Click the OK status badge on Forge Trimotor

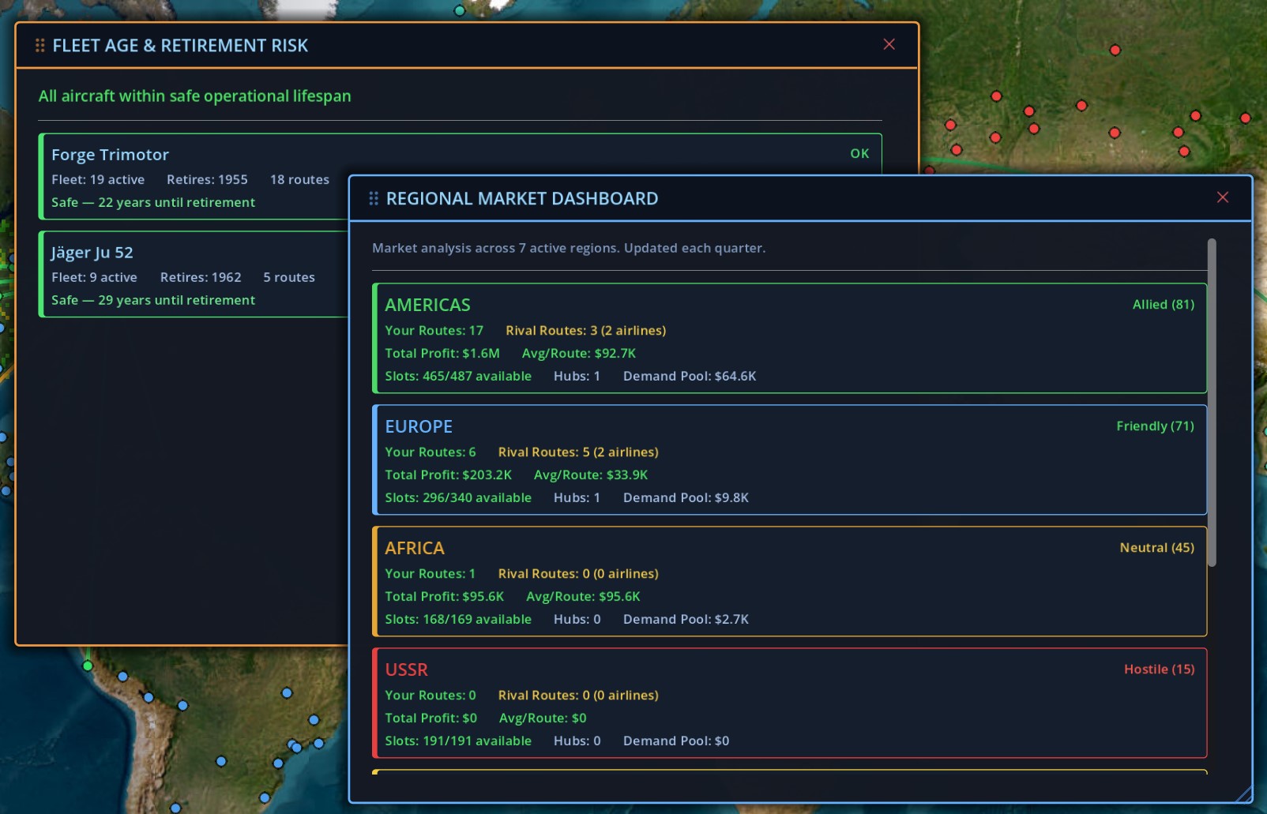click(x=859, y=153)
